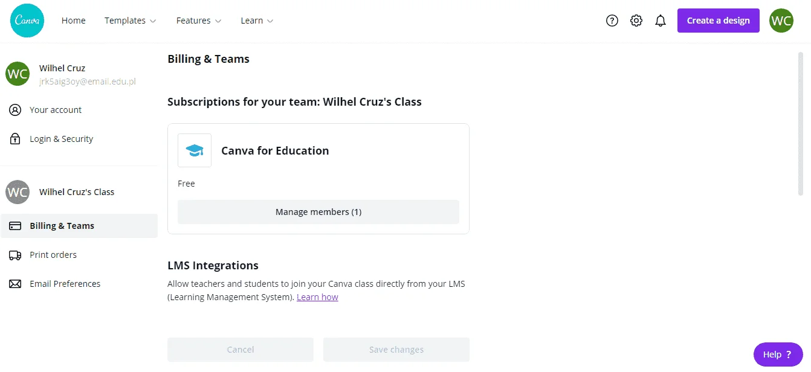Click the Login & Security lock icon
The image size is (811, 372).
tap(15, 139)
